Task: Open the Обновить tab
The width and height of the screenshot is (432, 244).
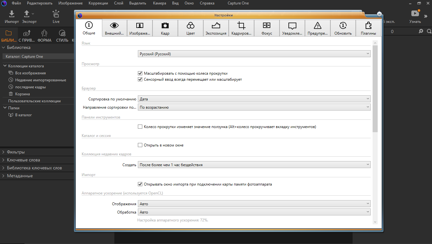Action: pyautogui.click(x=343, y=28)
